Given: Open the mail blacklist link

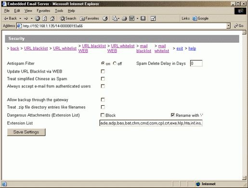Looking at the screenshot, I should pyautogui.click(x=144, y=49).
